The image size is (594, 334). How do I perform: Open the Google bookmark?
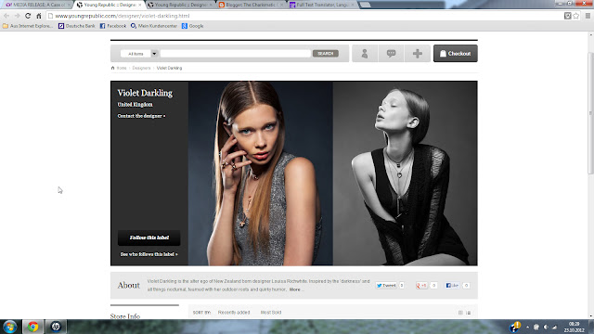pyautogui.click(x=192, y=26)
